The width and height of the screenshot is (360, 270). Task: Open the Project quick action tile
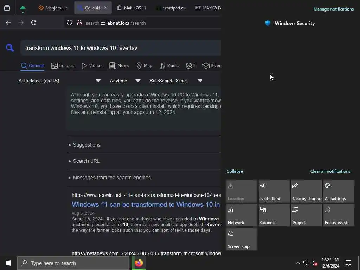coord(307,215)
